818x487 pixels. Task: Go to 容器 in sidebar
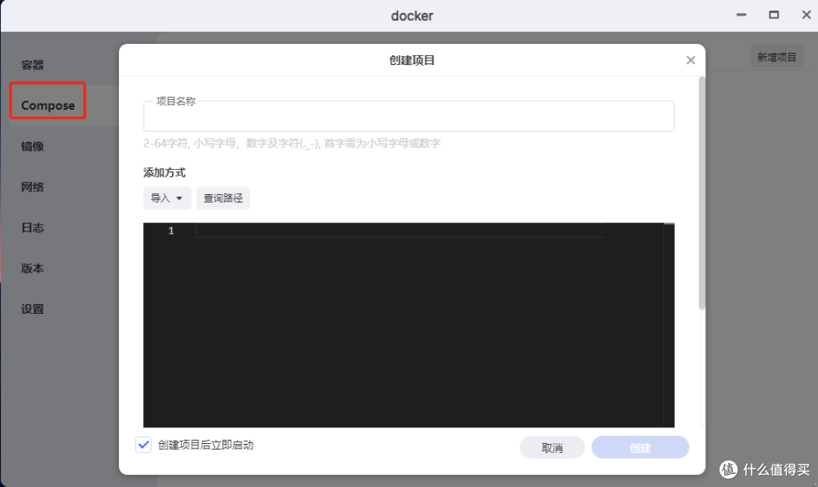pyautogui.click(x=33, y=65)
